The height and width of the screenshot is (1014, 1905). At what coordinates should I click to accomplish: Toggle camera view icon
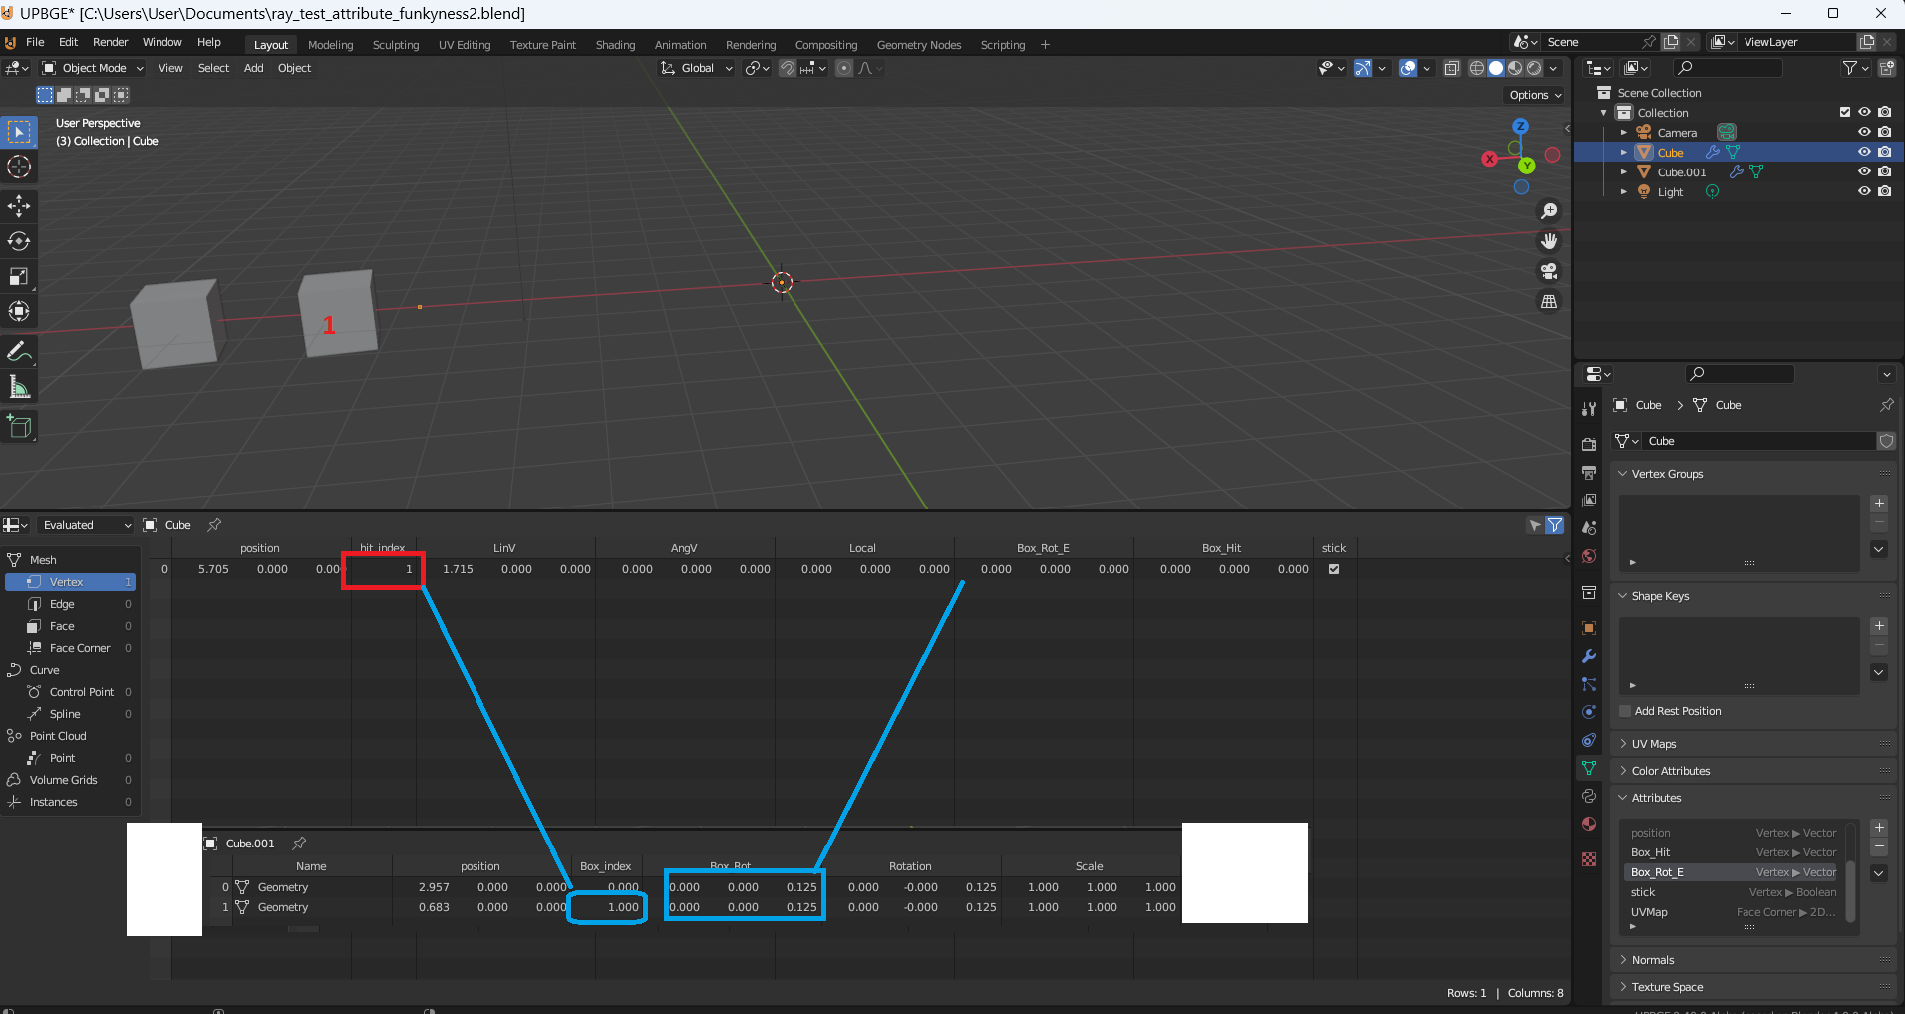pos(1549,271)
